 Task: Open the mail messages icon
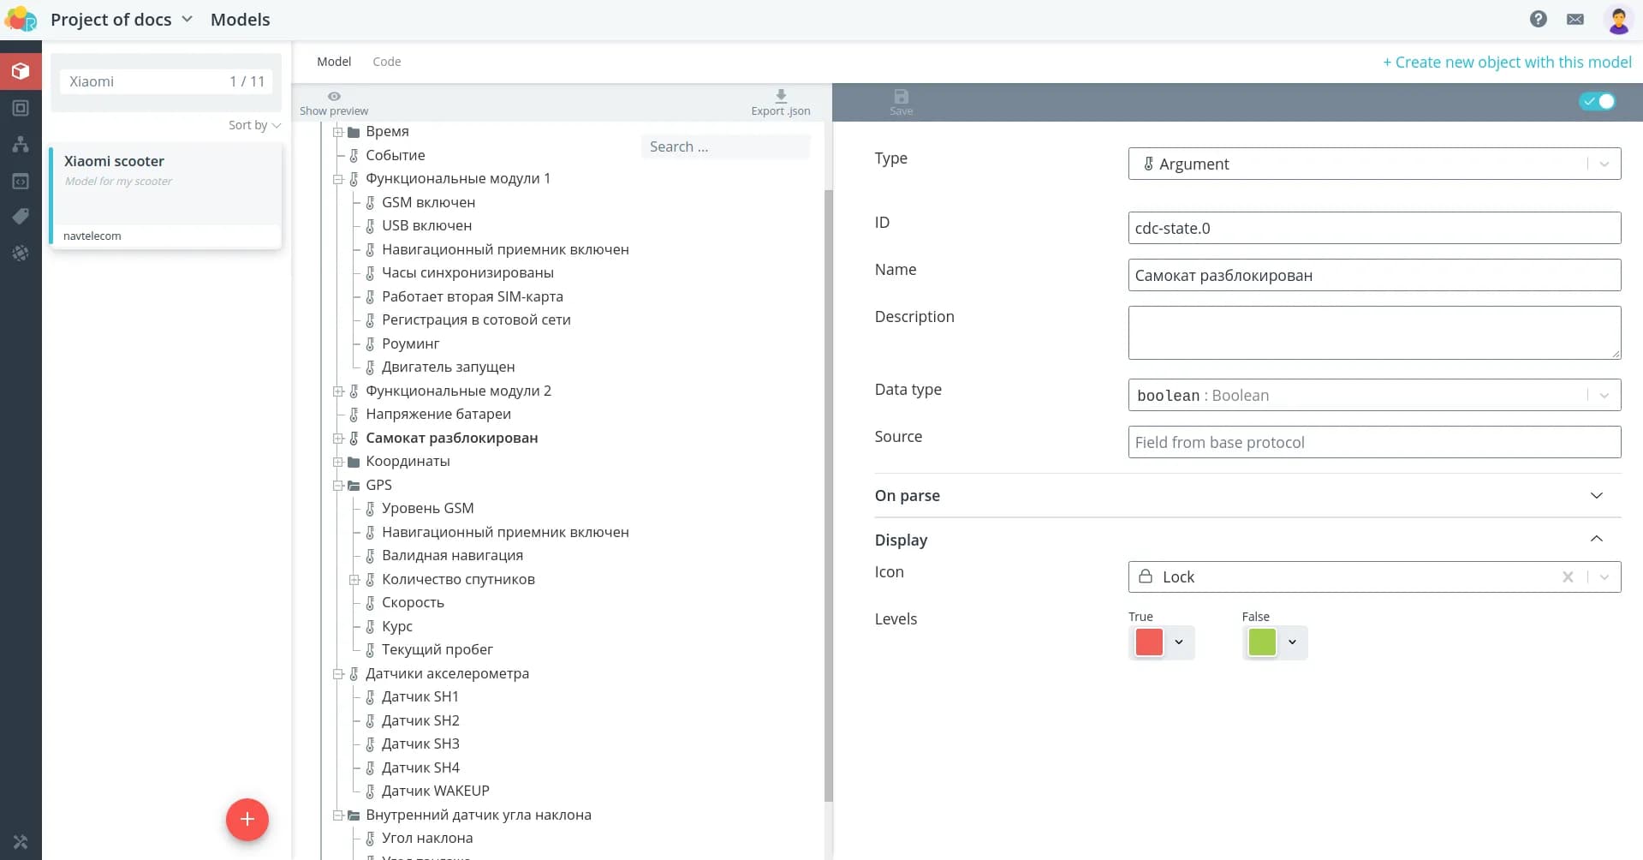(1575, 19)
